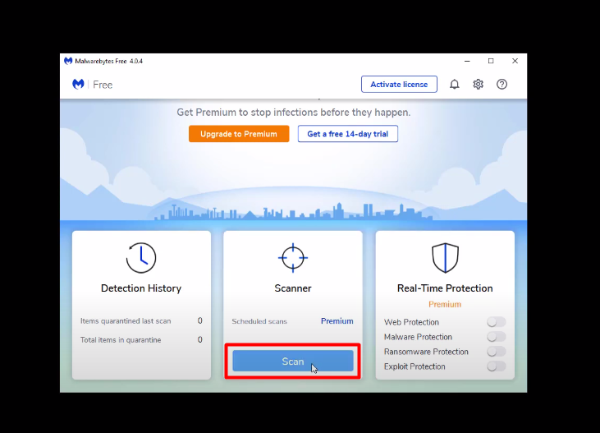
Task: Open the Detection History card title
Action: (x=141, y=288)
